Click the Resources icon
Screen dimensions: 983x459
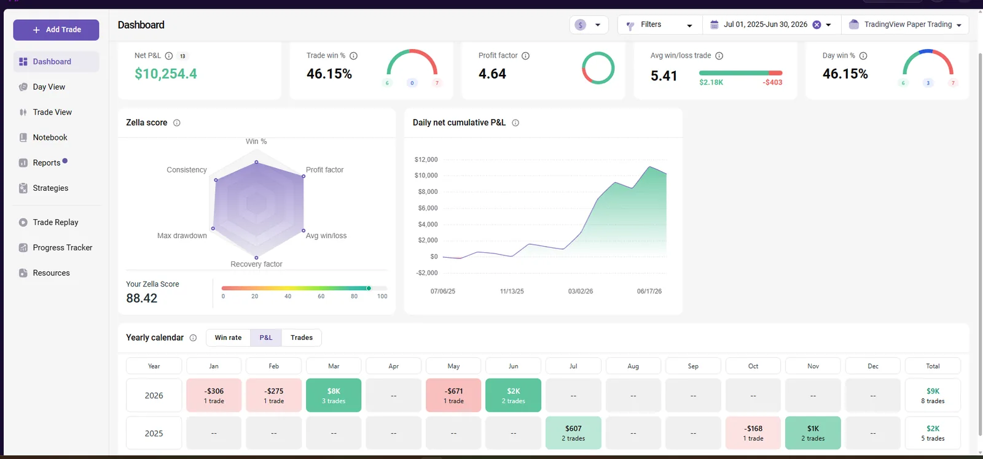pyautogui.click(x=23, y=273)
